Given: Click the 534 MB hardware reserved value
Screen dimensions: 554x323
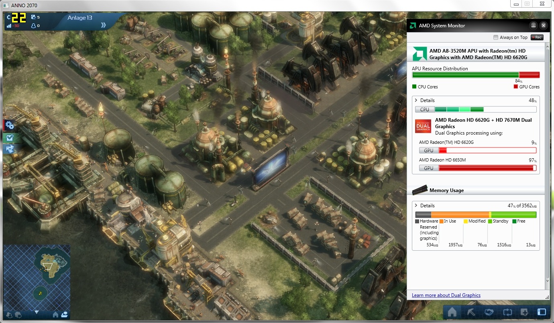Looking at the screenshot, I should (433, 245).
